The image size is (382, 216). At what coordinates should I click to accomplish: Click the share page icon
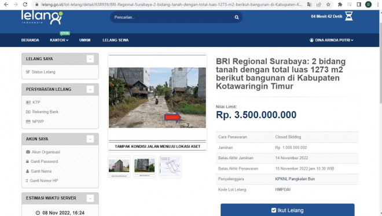[319, 5]
